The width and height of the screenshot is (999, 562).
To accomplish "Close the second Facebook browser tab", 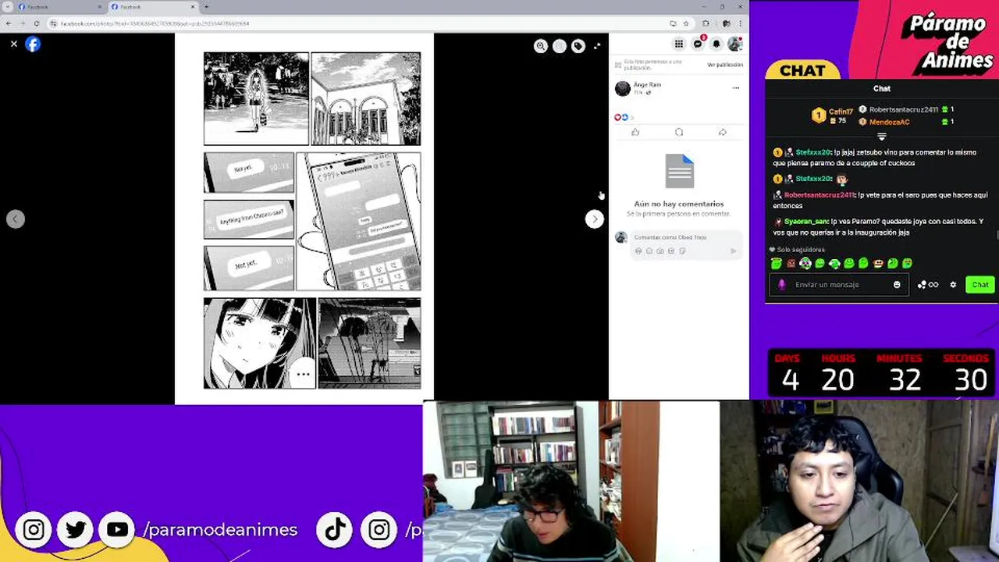I will (x=193, y=7).
